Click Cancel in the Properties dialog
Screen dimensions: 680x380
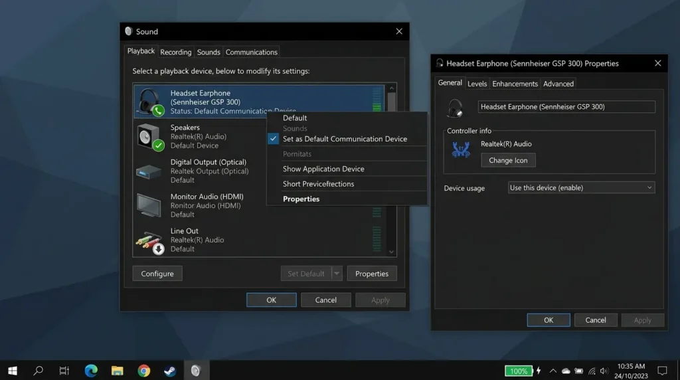pos(596,320)
